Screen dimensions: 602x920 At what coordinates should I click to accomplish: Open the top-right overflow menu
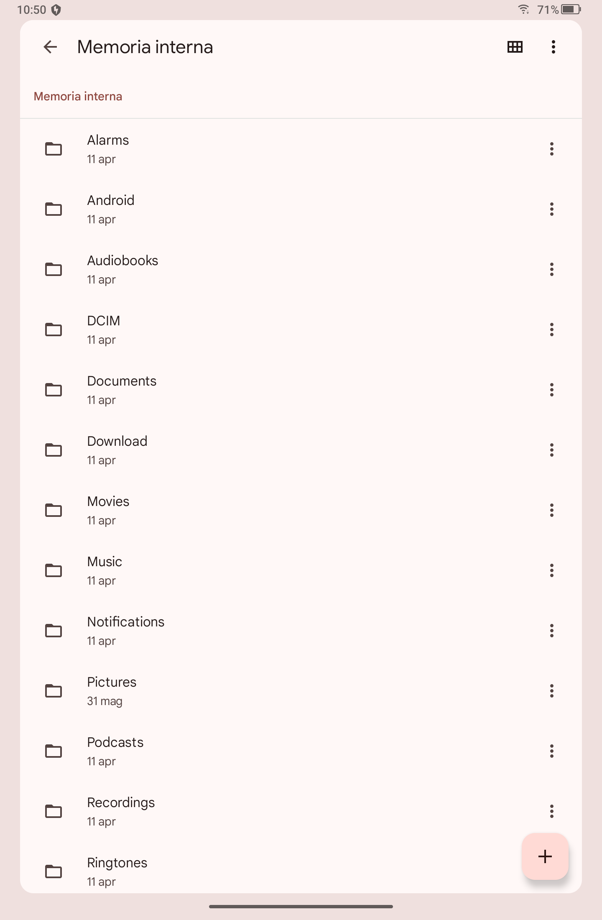(554, 47)
